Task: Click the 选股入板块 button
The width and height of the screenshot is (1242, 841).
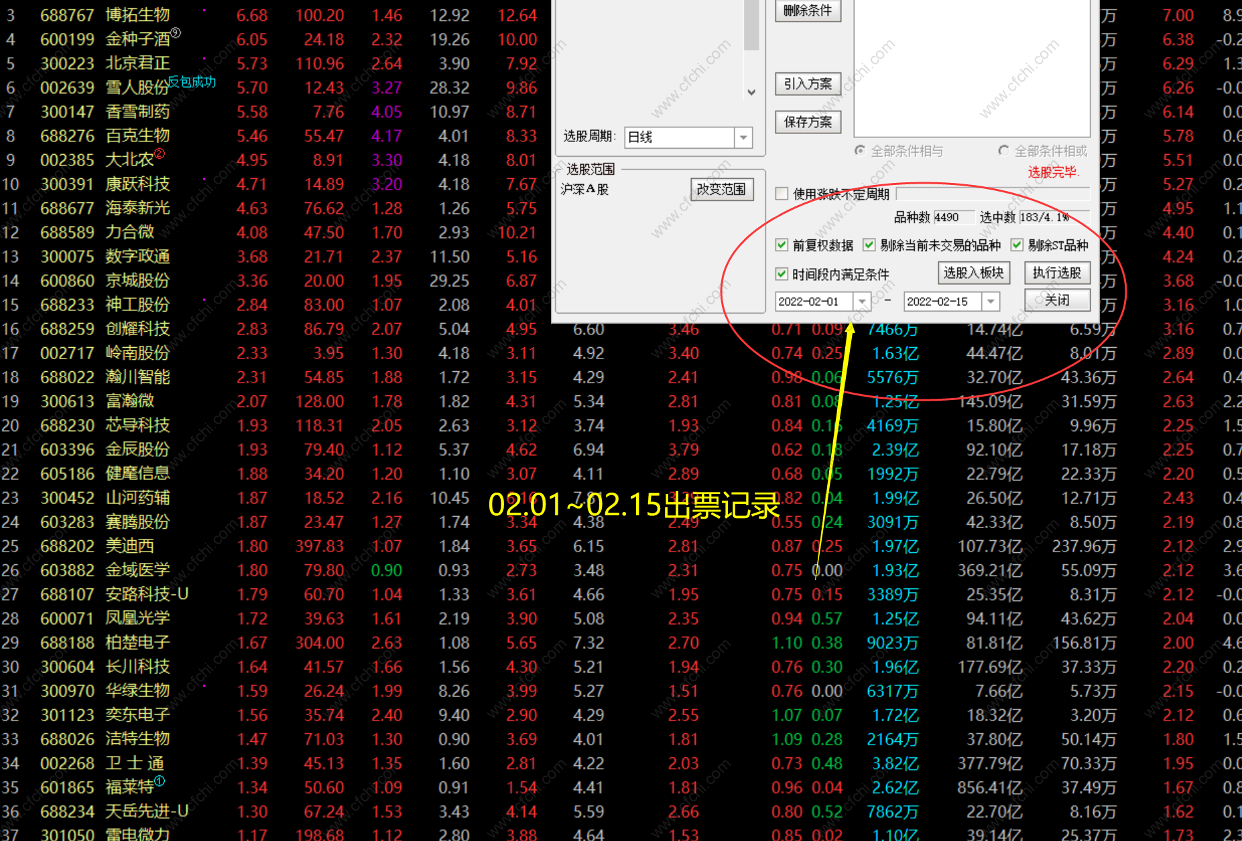Action: (974, 273)
